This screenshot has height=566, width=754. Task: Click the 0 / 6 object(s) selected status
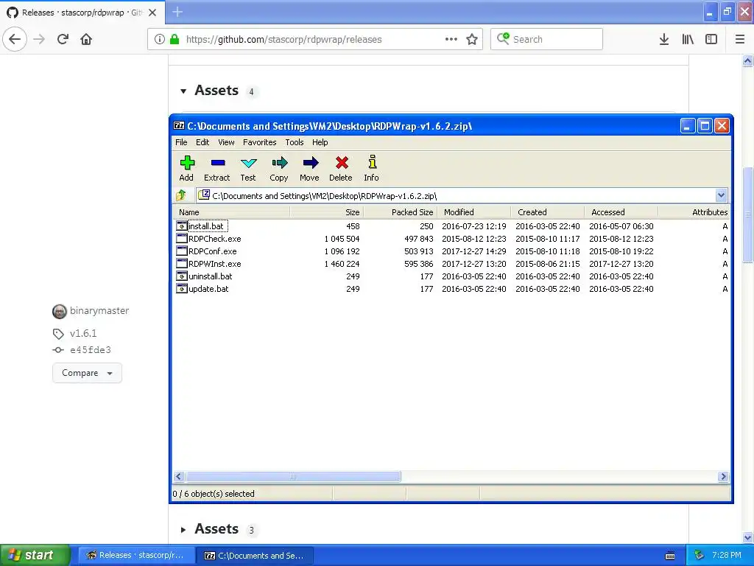(214, 494)
